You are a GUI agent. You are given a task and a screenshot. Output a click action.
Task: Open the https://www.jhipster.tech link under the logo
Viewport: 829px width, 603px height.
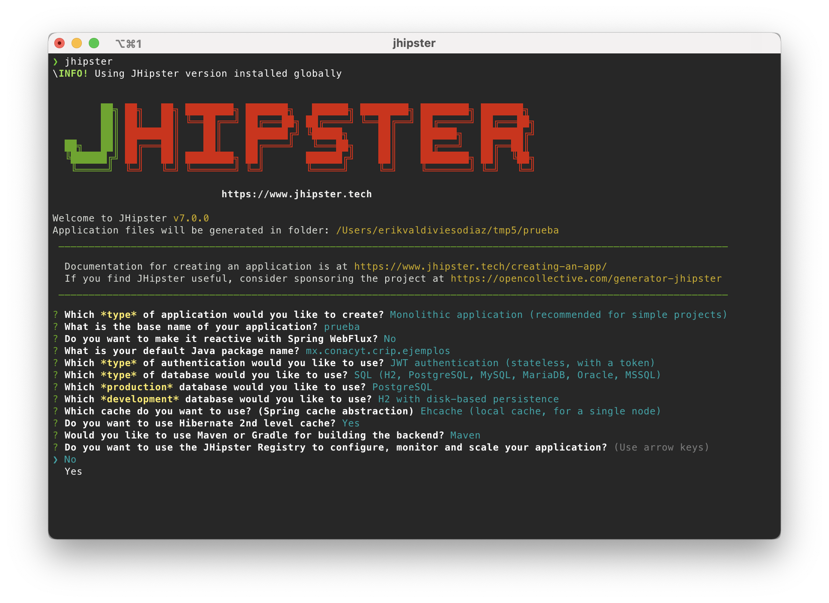296,194
